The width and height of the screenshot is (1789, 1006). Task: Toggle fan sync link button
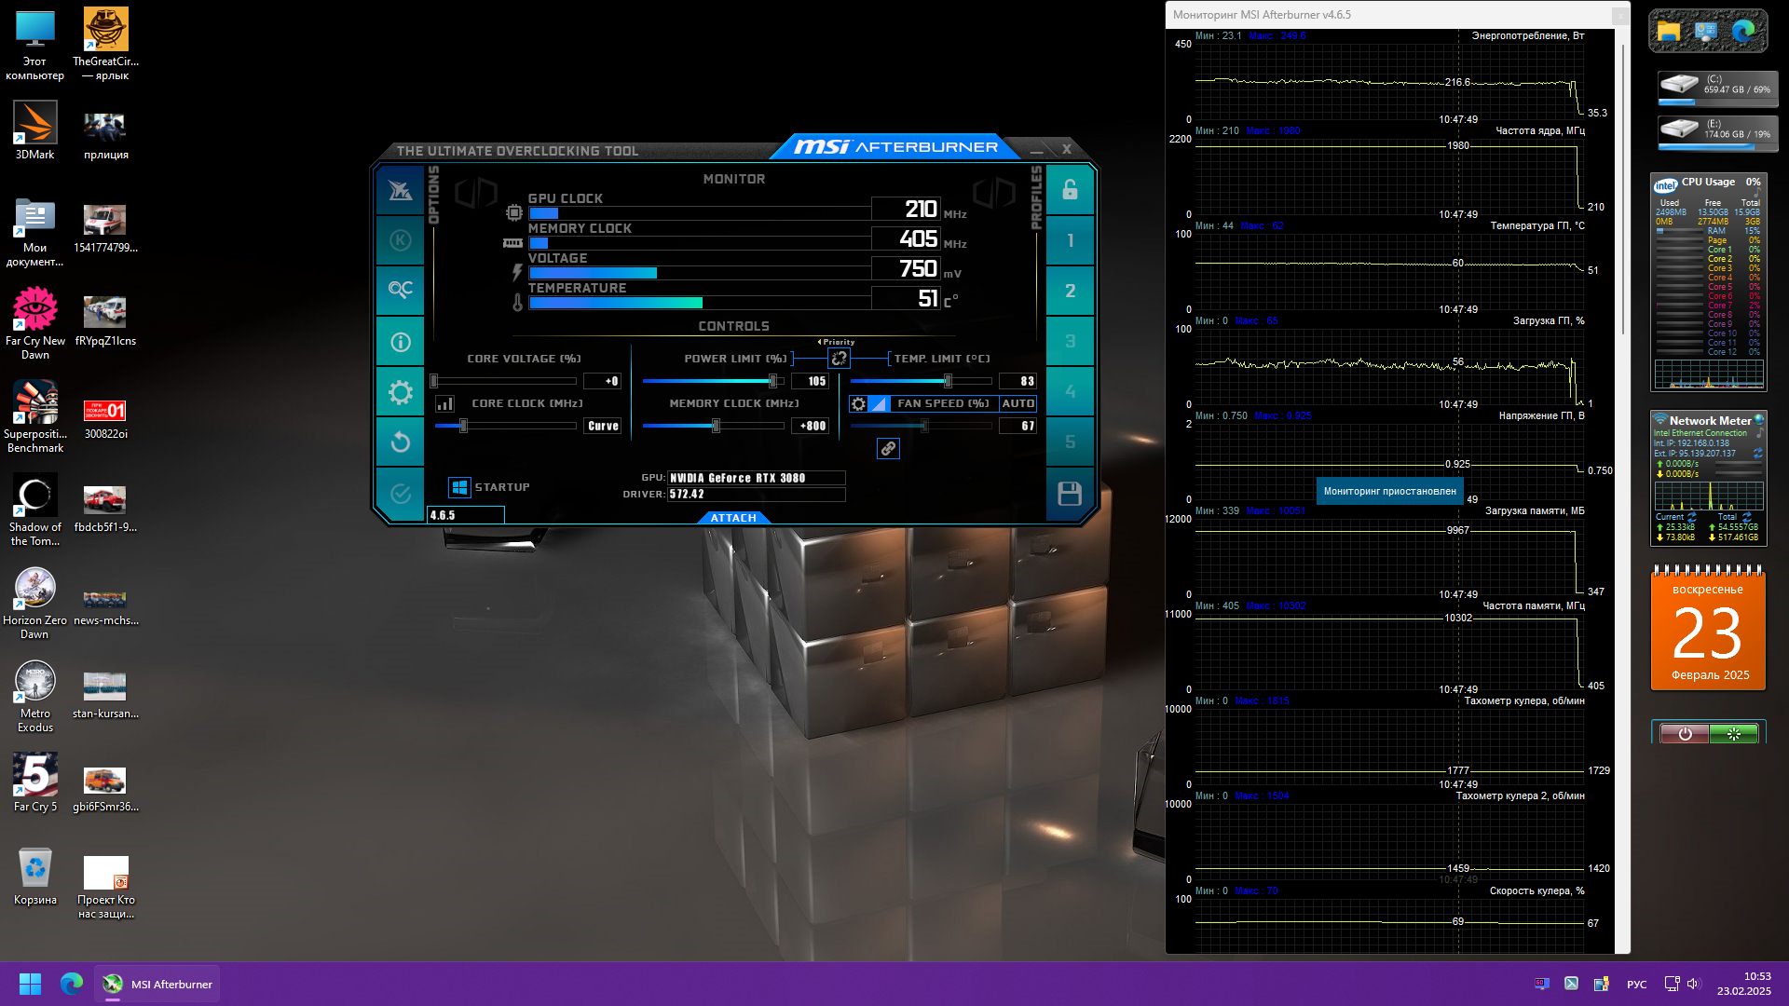pyautogui.click(x=888, y=449)
